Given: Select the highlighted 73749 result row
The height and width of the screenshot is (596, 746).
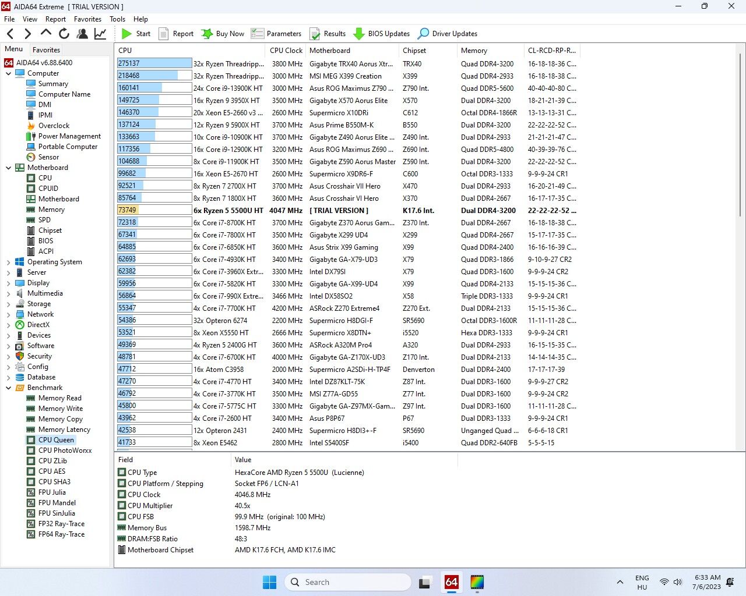Looking at the screenshot, I should pyautogui.click(x=349, y=211).
